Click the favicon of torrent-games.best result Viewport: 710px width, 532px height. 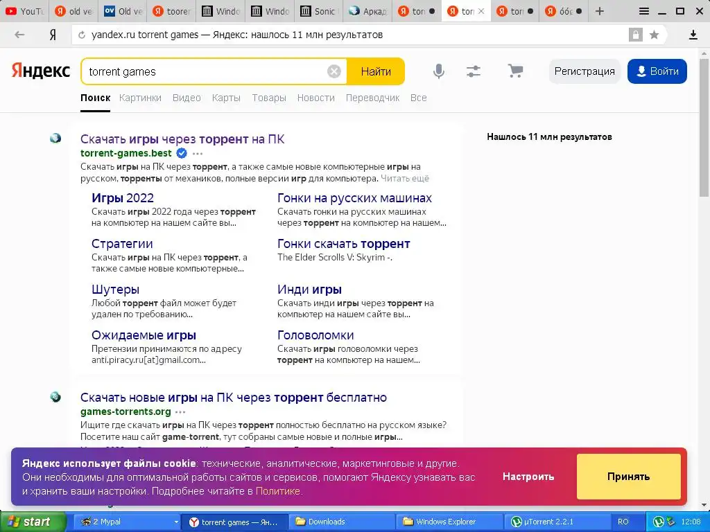[x=55, y=139]
